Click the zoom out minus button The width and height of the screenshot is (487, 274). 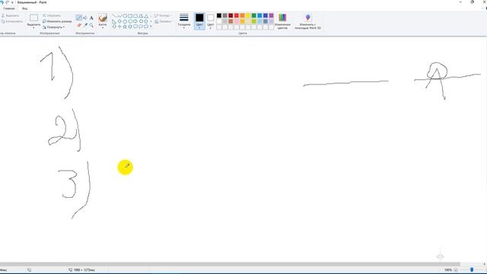pyautogui.click(x=456, y=270)
